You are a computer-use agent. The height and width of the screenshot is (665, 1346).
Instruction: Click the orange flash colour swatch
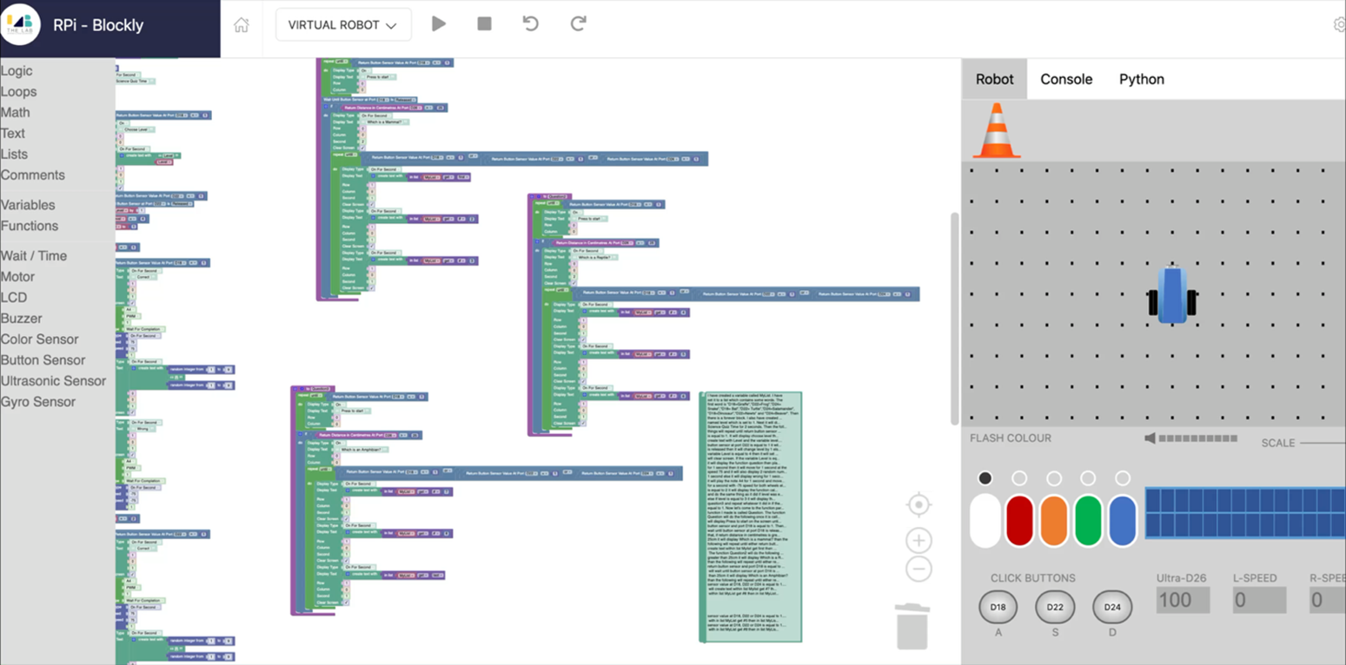click(1053, 521)
